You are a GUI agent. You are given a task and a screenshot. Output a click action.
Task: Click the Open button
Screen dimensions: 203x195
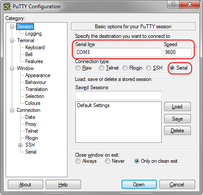(x=139, y=185)
